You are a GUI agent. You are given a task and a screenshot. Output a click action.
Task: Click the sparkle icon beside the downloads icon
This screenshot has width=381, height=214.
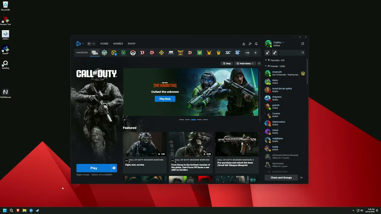coord(250,44)
